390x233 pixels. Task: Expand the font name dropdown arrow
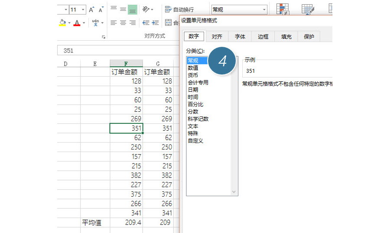click(x=66, y=10)
